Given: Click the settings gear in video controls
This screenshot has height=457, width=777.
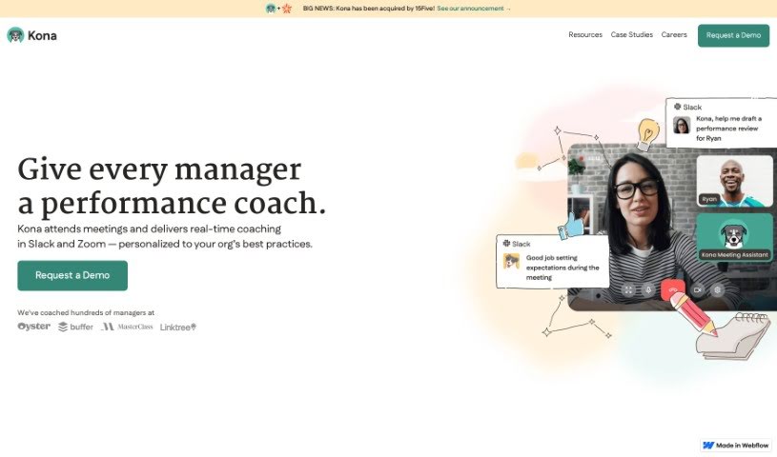Looking at the screenshot, I should [x=717, y=290].
